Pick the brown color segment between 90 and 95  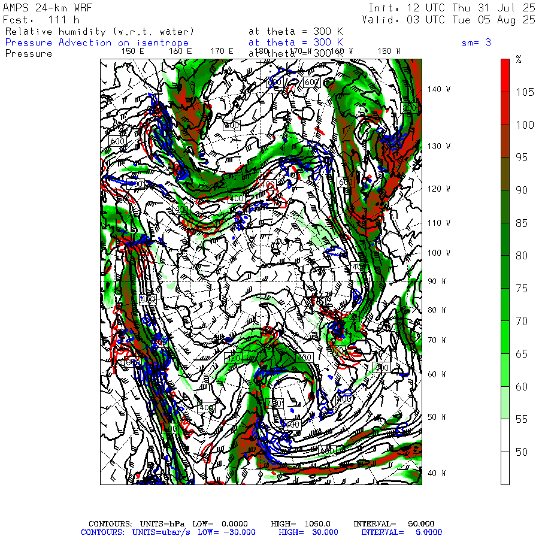click(x=505, y=174)
